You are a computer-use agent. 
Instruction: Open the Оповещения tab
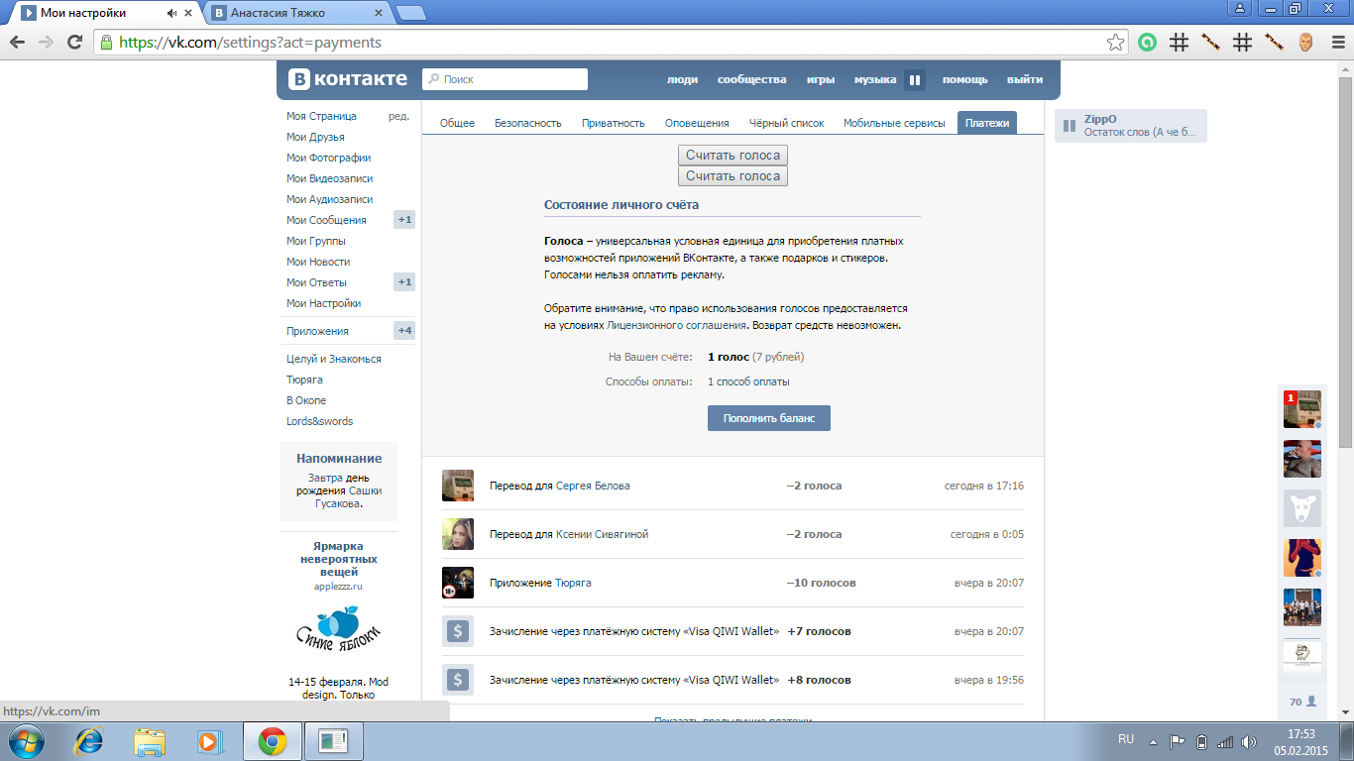697,123
